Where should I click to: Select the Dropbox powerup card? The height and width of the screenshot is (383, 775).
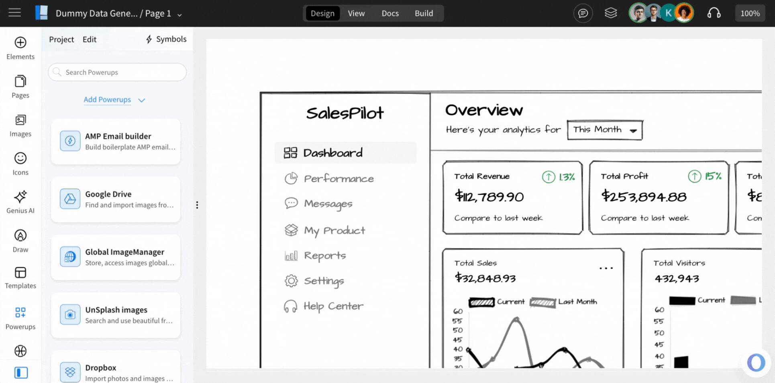(116, 369)
